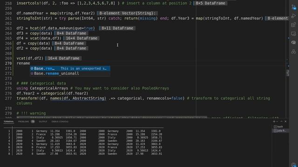Screen dimensions: 298x167
Task: Switch to the PROBLEMS tab
Action: [x=24, y=122]
